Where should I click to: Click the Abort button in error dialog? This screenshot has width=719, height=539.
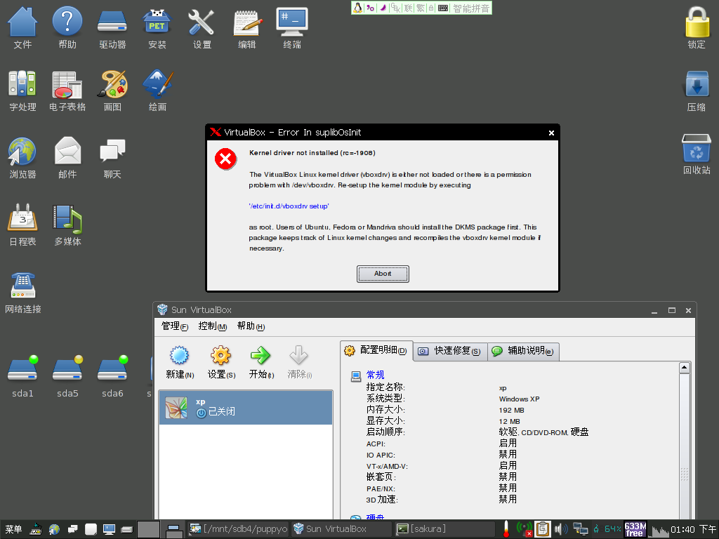383,274
